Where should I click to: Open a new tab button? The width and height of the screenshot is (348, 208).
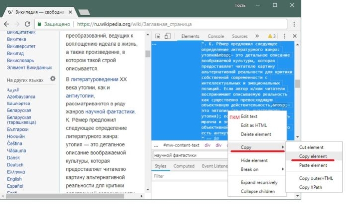[x=84, y=12]
